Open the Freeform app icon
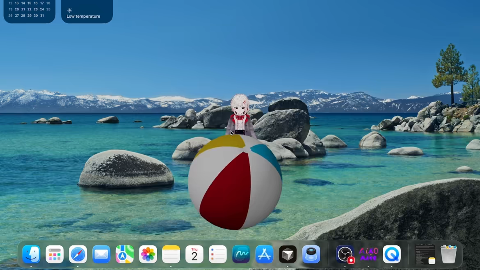The height and width of the screenshot is (270, 480). [x=241, y=254]
